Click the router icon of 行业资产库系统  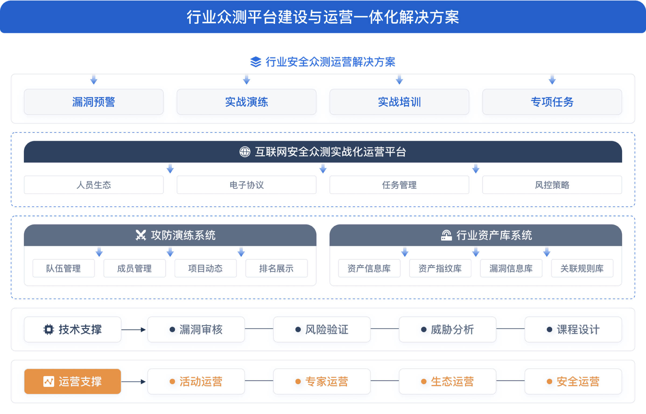pyautogui.click(x=446, y=235)
